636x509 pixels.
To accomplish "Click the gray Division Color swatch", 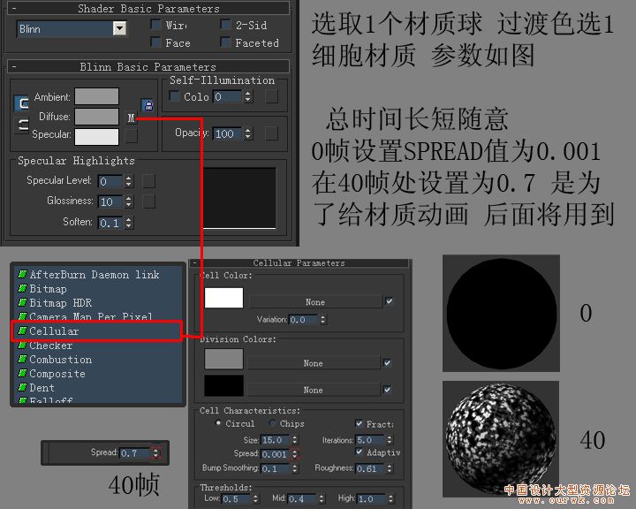I will point(223,359).
